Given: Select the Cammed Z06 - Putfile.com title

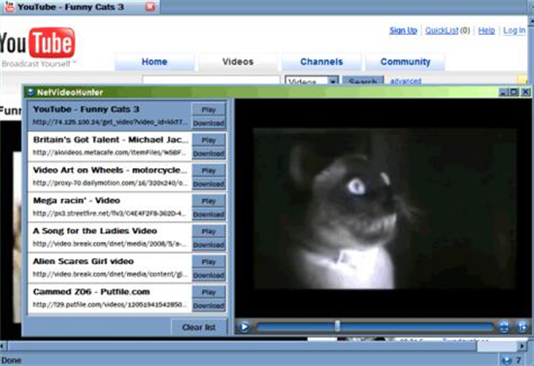Looking at the screenshot, I should click(x=91, y=292).
